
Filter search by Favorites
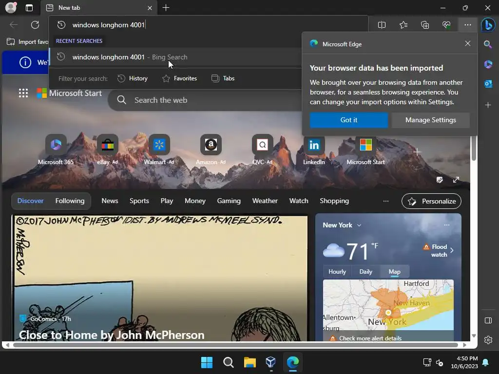(179, 78)
